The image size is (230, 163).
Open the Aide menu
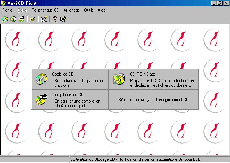101,10
